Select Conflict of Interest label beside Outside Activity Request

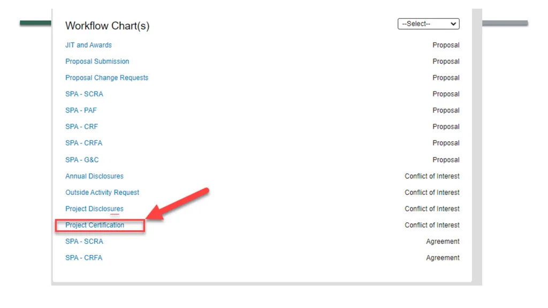pyautogui.click(x=432, y=192)
